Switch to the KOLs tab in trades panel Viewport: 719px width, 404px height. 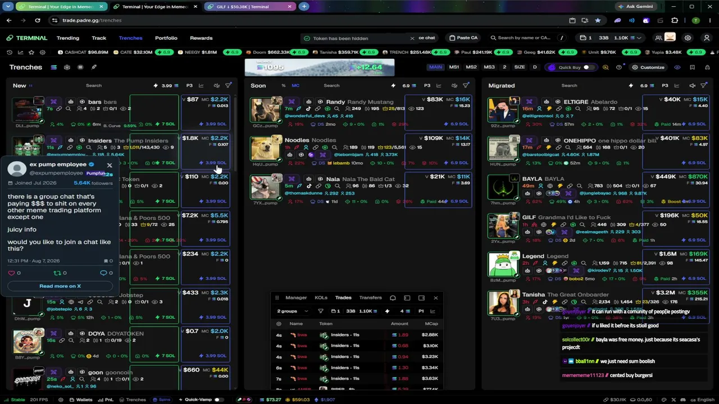[x=321, y=298]
